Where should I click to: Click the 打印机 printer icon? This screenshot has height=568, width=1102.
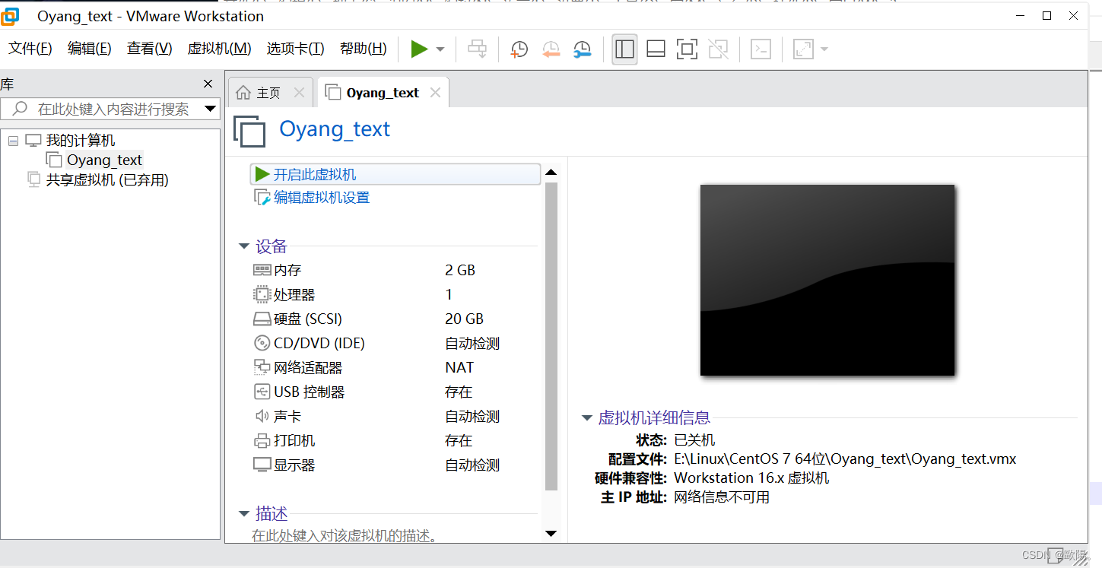(262, 440)
